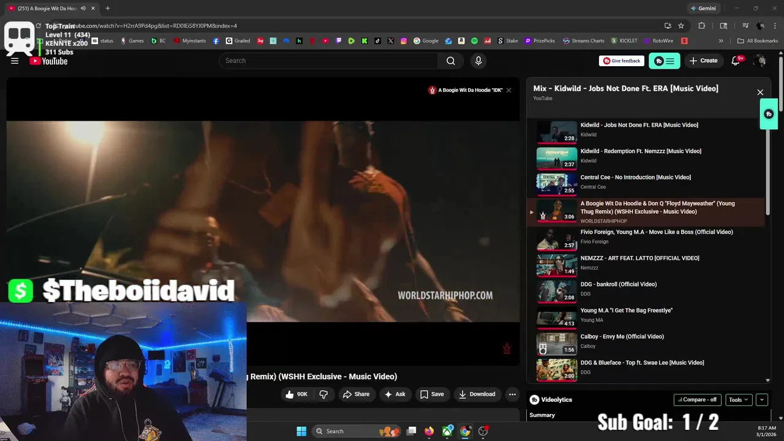Open the TikTok bookmark icon

[x=377, y=41]
